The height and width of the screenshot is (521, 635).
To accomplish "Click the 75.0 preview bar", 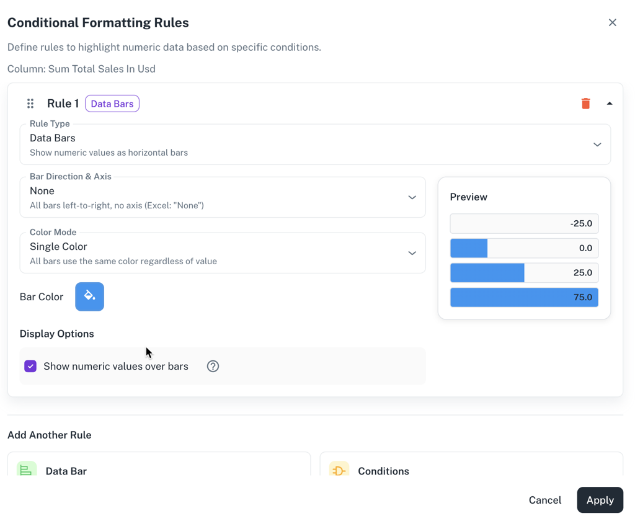I will click(x=524, y=297).
